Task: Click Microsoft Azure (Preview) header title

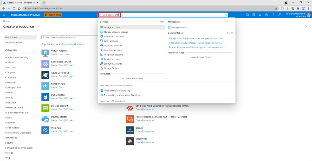Action: click(25, 15)
